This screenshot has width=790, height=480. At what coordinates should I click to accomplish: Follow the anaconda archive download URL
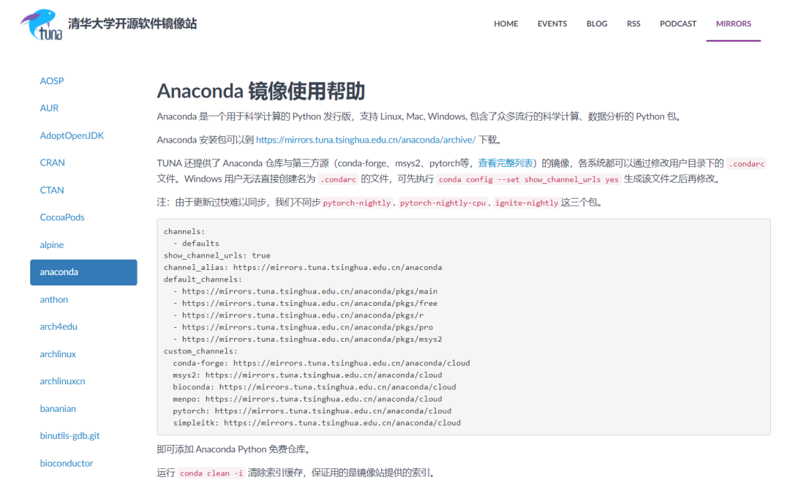[x=366, y=140]
